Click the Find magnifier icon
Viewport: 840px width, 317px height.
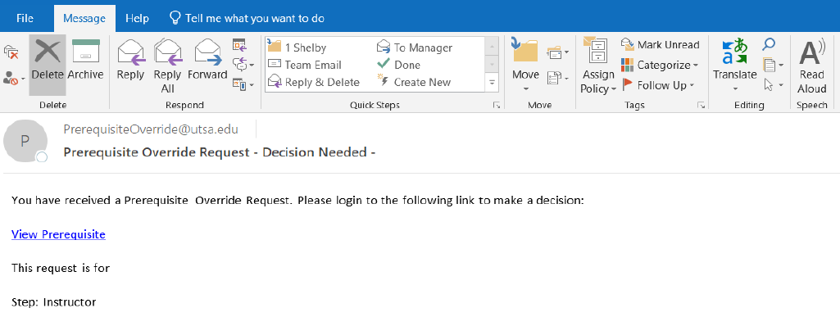coord(769,44)
